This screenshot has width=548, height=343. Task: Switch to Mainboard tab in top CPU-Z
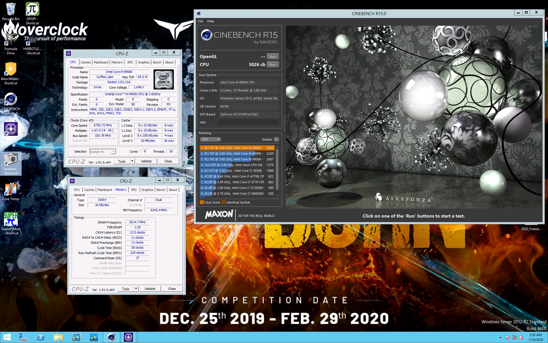pos(101,62)
